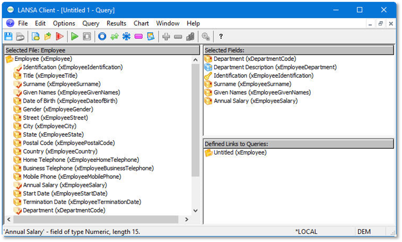Screen dimensions: 402x242
Task: Select State (xEmployeeState) field
Action: 53,135
